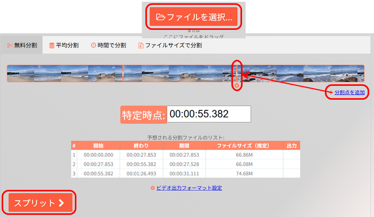Click file size 74.68M cell
The height and width of the screenshot is (217, 374).
coord(244,173)
